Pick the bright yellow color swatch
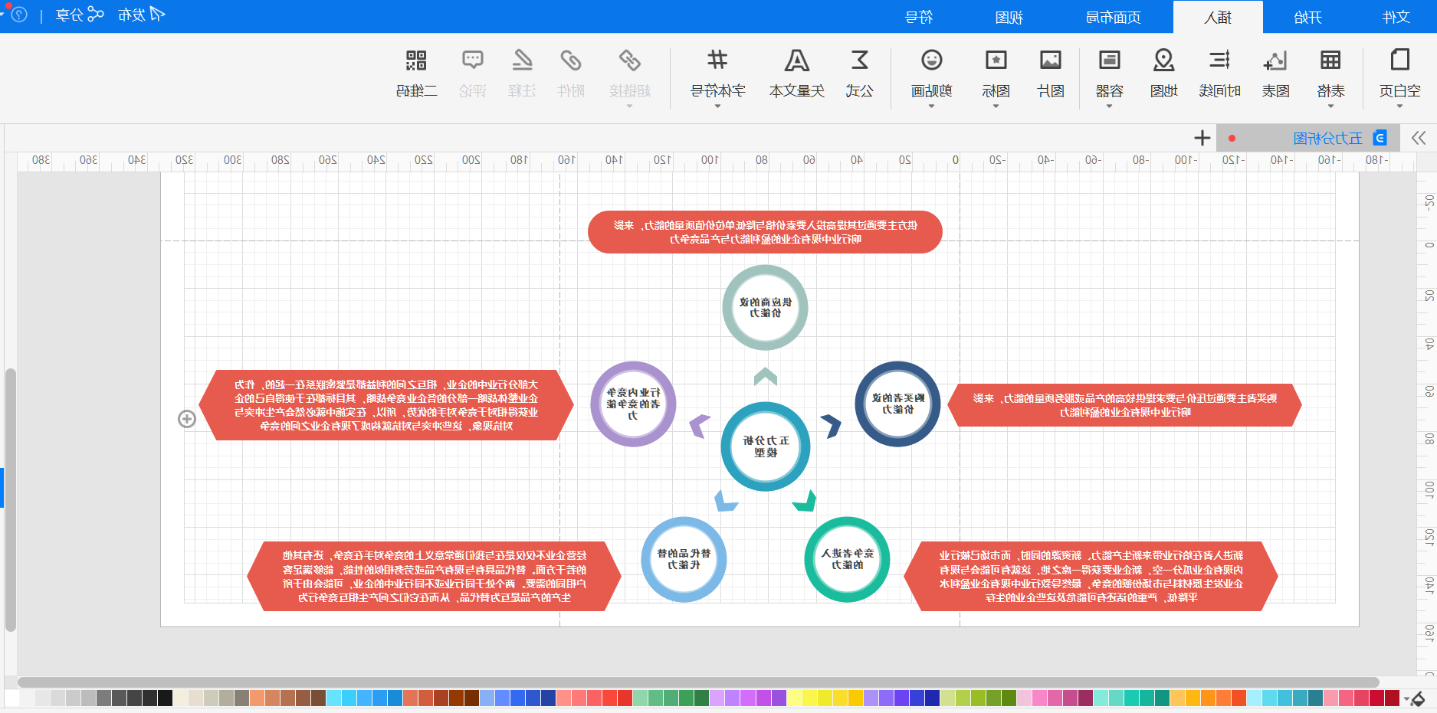This screenshot has height=713, width=1437. coord(809,698)
